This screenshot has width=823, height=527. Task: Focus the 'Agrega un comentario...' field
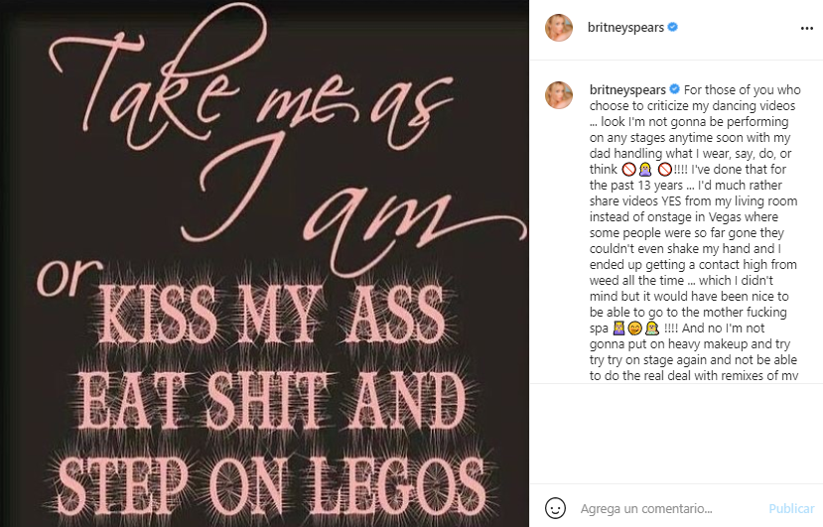[665, 508]
